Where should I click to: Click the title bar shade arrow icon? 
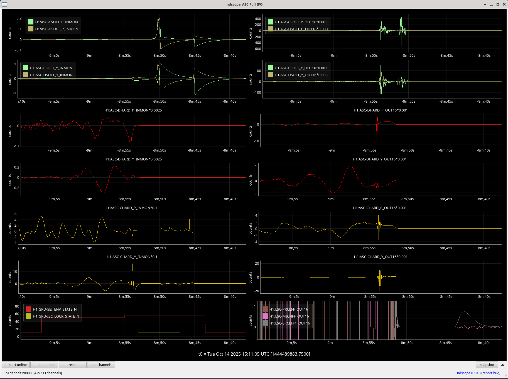click(x=485, y=4)
